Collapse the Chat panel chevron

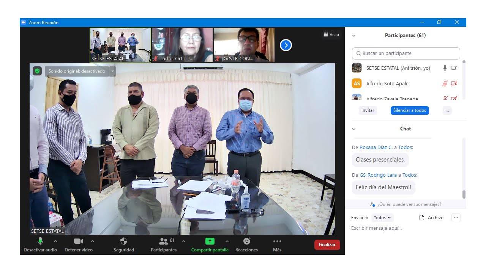coord(354,129)
